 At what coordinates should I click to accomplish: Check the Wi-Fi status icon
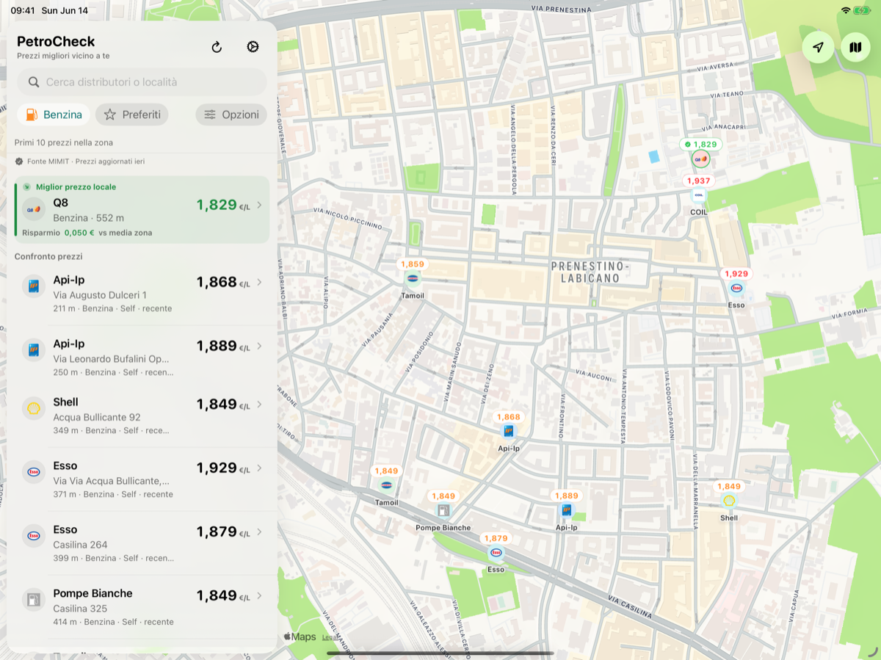tap(846, 10)
